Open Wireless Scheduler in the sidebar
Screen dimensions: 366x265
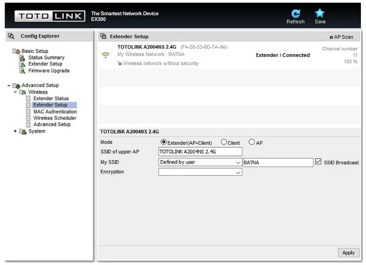point(55,118)
